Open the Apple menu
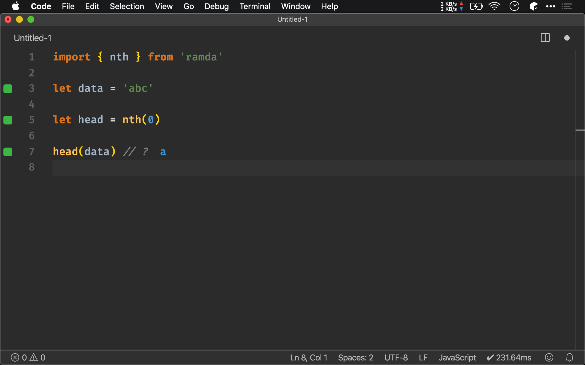Screen dimensions: 585x365 [16, 6]
